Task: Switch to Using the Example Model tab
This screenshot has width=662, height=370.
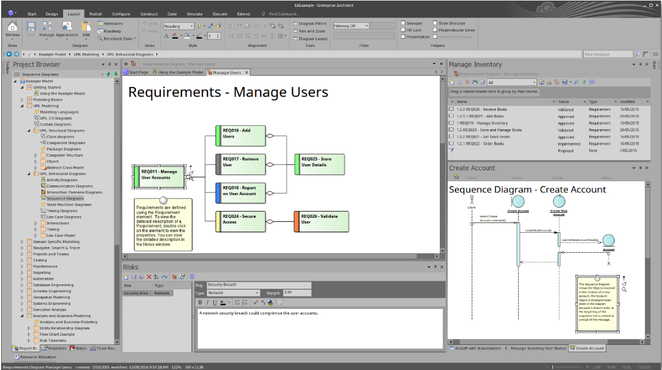Action: pos(178,73)
